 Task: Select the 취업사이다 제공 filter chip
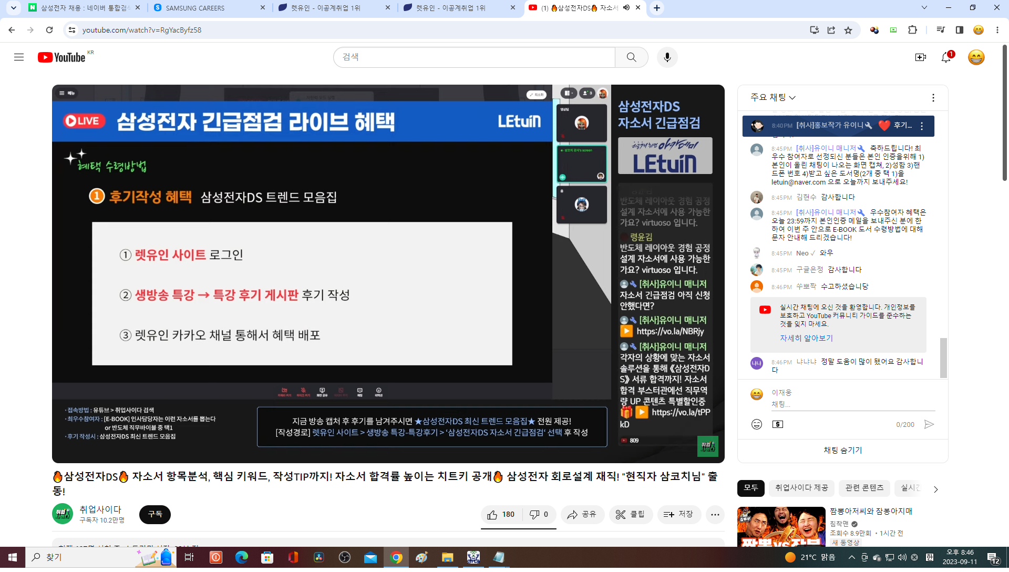pyautogui.click(x=801, y=488)
